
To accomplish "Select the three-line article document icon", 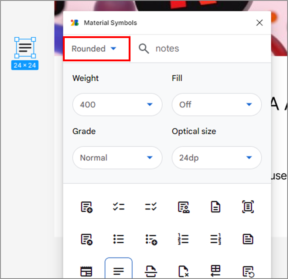I will pos(248,239).
